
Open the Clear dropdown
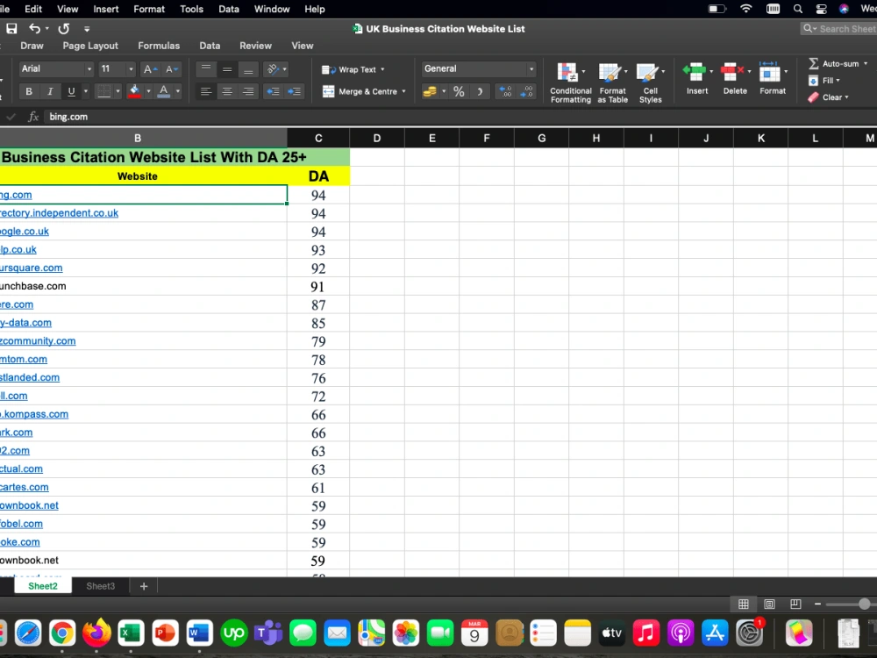coord(829,97)
